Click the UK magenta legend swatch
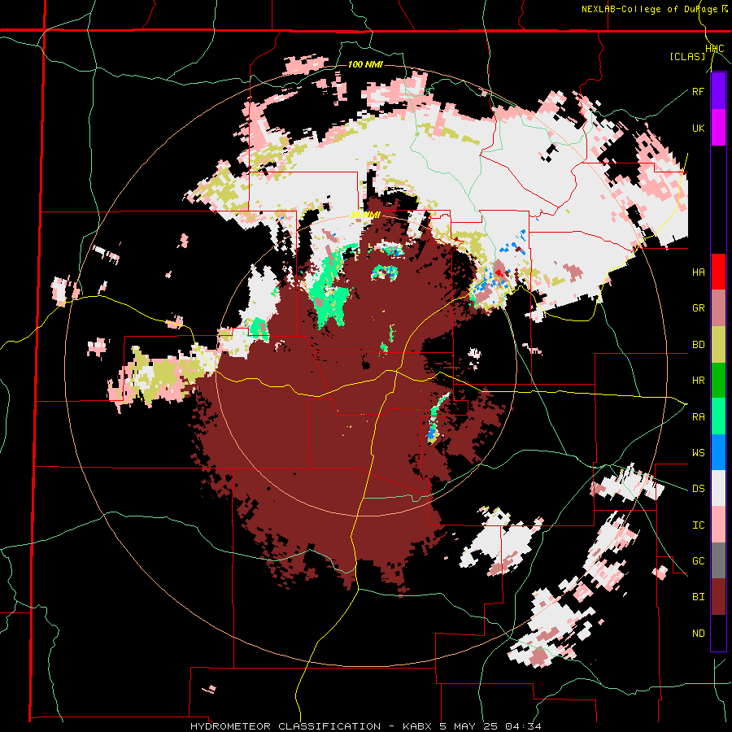This screenshot has height=732, width=732. (718, 128)
